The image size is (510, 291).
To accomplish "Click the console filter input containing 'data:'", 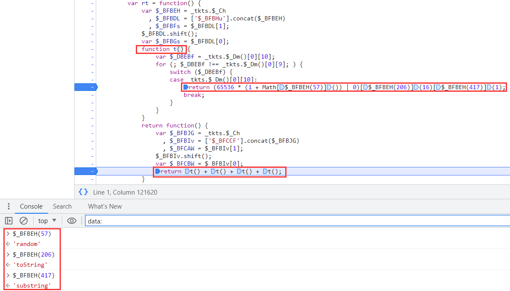I will click(x=294, y=221).
